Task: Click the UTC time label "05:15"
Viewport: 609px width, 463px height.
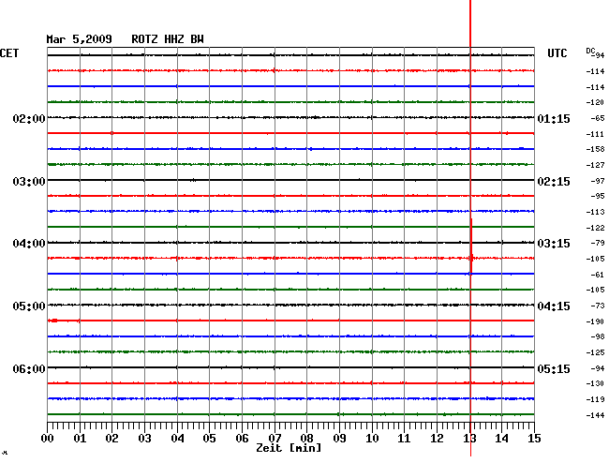Action: 554,368
